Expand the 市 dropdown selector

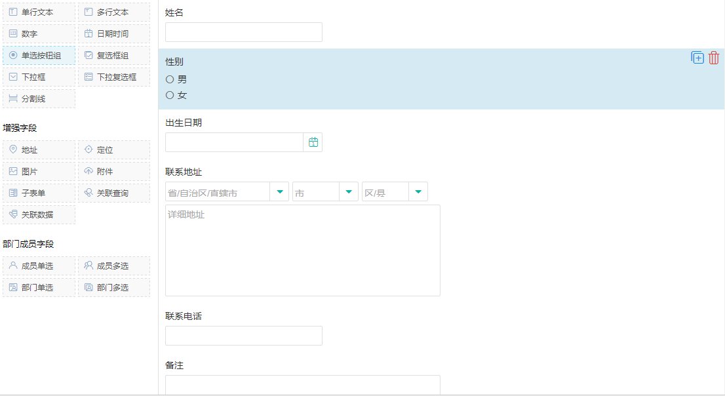[x=349, y=191]
